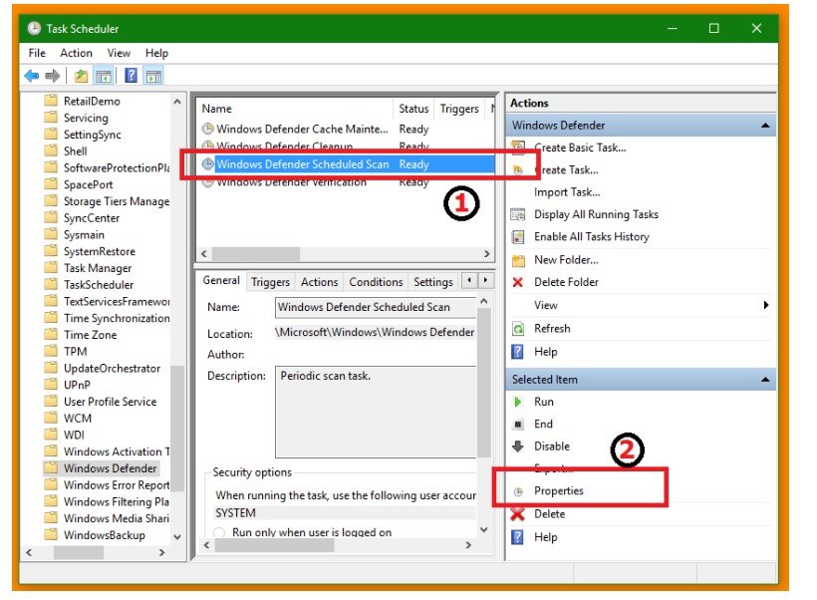Sort by the Name column header
817x600 pixels.
click(x=294, y=109)
